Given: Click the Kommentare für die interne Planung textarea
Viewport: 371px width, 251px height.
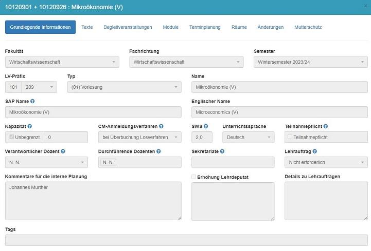Looking at the screenshot, I should (93, 201).
